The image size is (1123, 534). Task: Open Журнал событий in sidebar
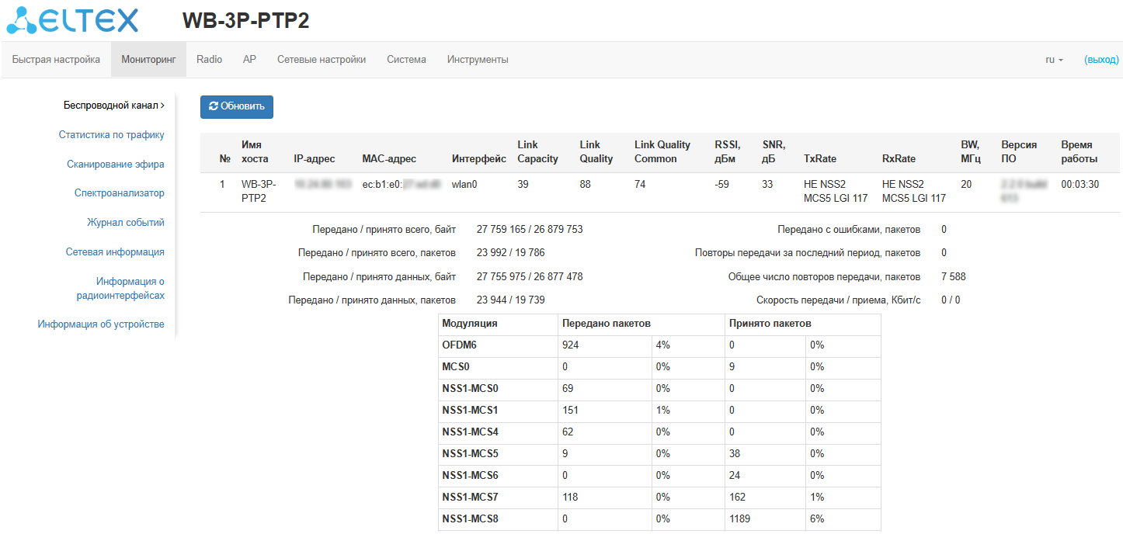pyautogui.click(x=125, y=223)
